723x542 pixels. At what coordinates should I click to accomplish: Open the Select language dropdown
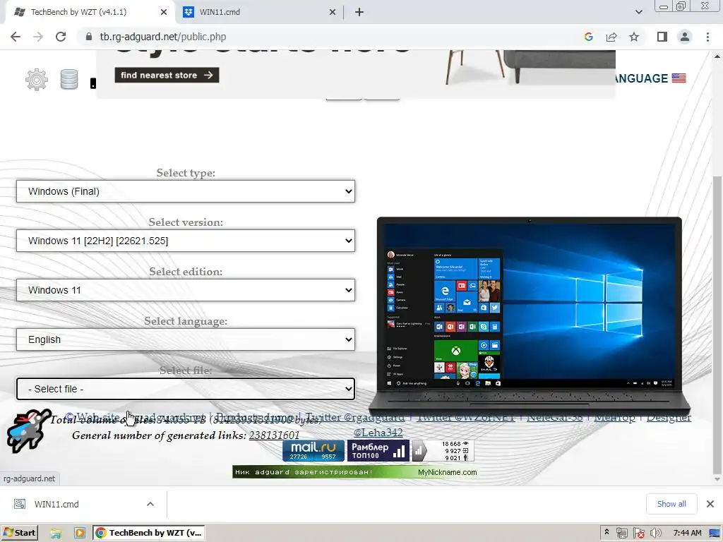pos(186,339)
